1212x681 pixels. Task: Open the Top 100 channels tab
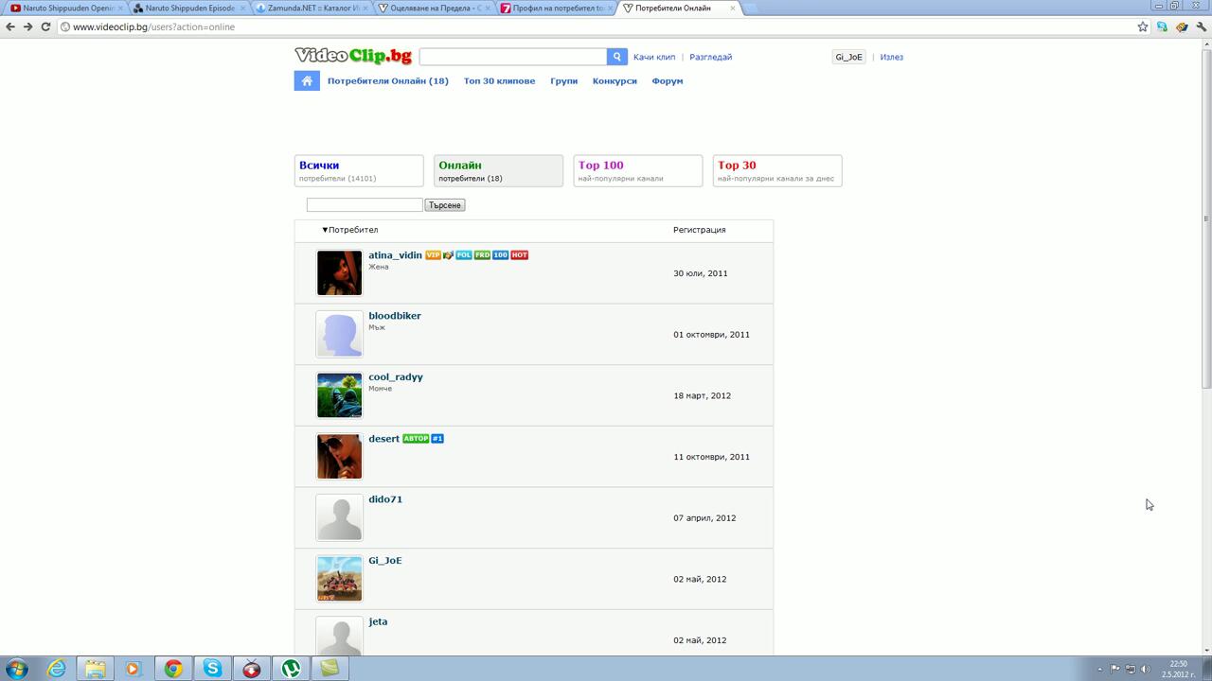tap(637, 171)
